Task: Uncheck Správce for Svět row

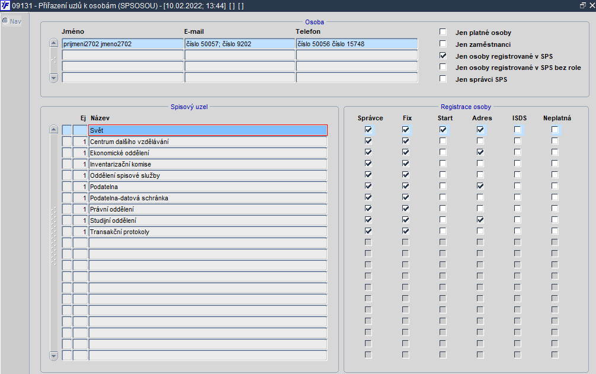Action: pyautogui.click(x=369, y=130)
